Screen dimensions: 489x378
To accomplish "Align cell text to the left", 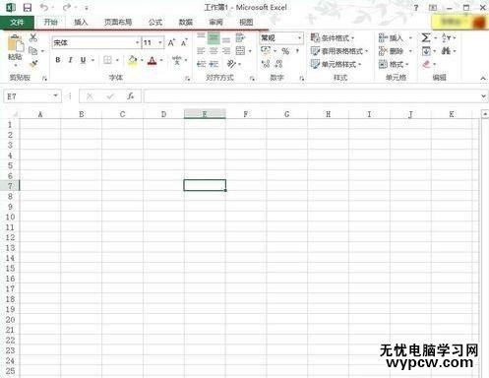I will (x=201, y=50).
